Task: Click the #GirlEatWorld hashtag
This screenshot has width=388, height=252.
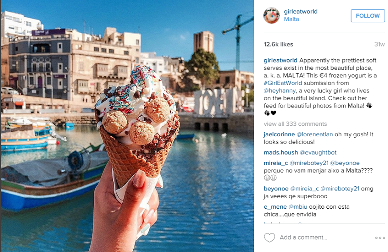Action: 283,83
